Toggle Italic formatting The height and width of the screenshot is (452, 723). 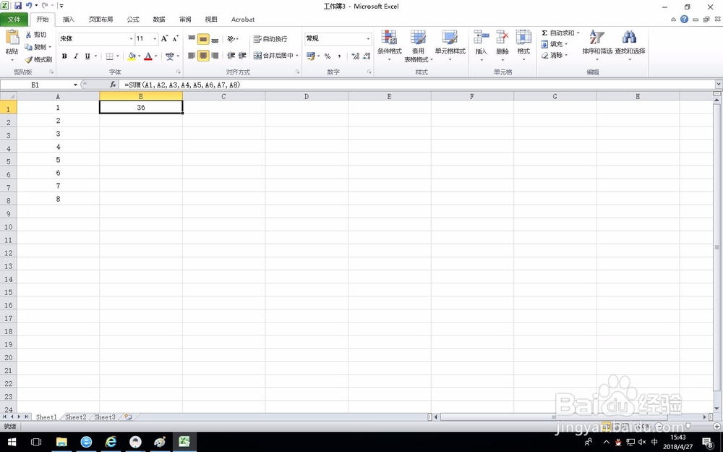tap(76, 56)
